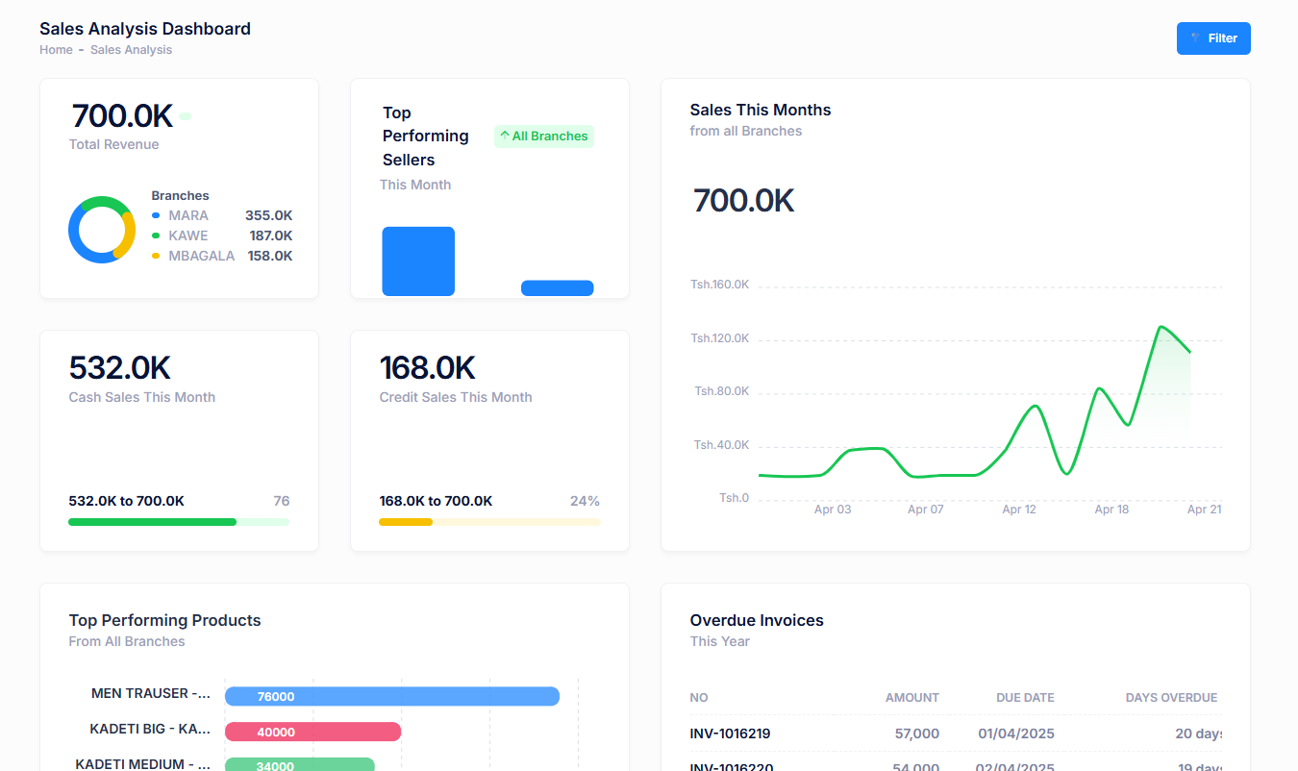This screenshot has width=1298, height=771.
Task: Open invoice INV-1016219 row
Action: [x=730, y=734]
